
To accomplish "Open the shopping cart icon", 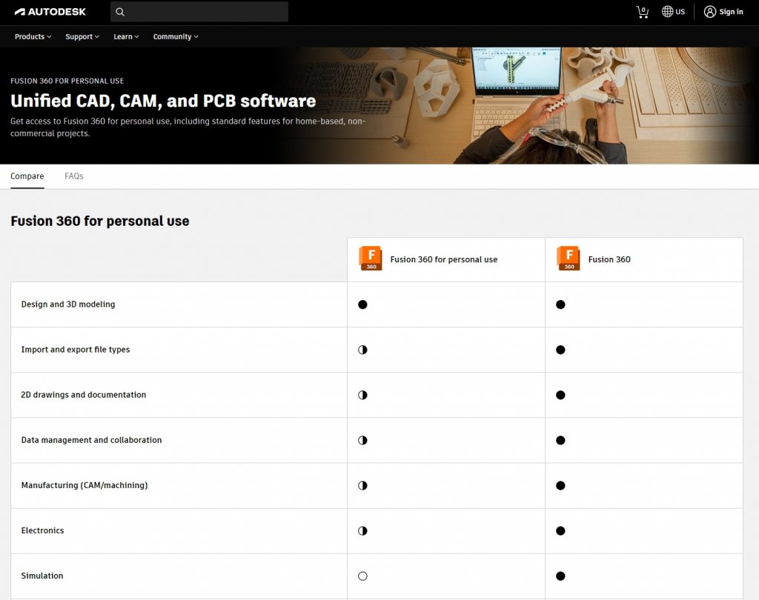I will (642, 12).
